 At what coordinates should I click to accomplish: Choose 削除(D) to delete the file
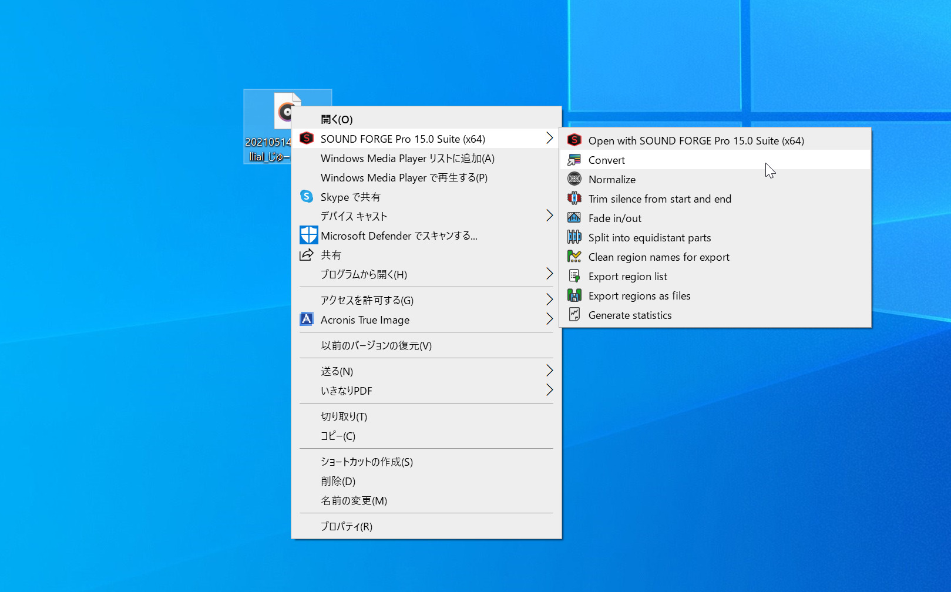point(426,481)
